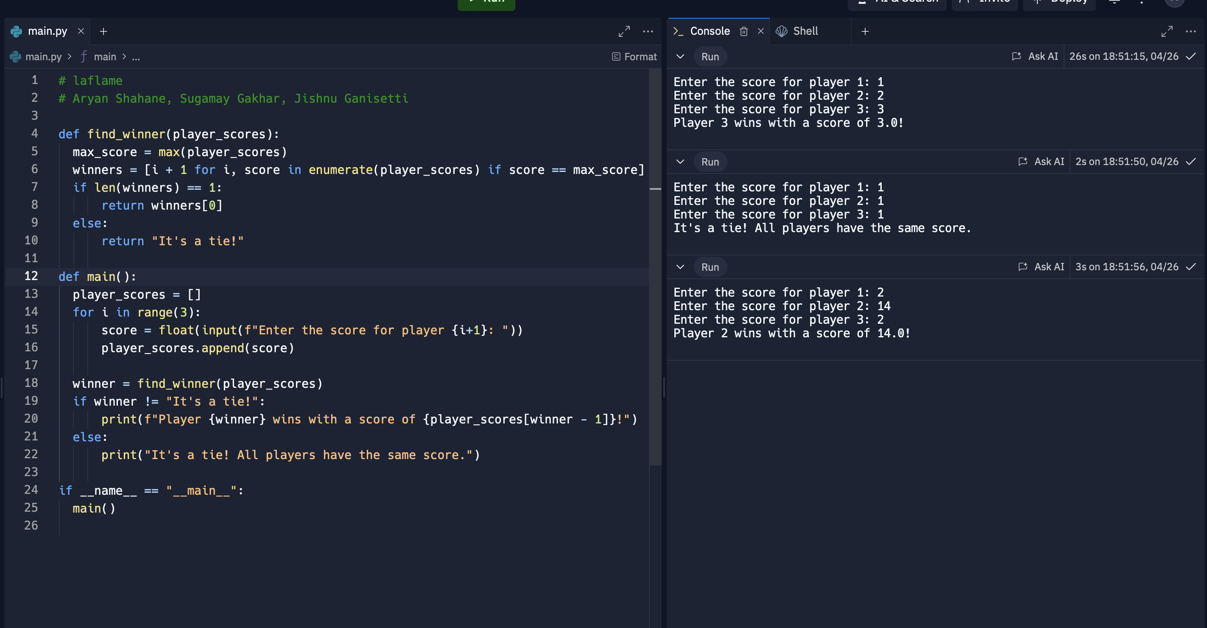Click main function in breadcrumb
The width and height of the screenshot is (1207, 628).
pyautogui.click(x=104, y=57)
